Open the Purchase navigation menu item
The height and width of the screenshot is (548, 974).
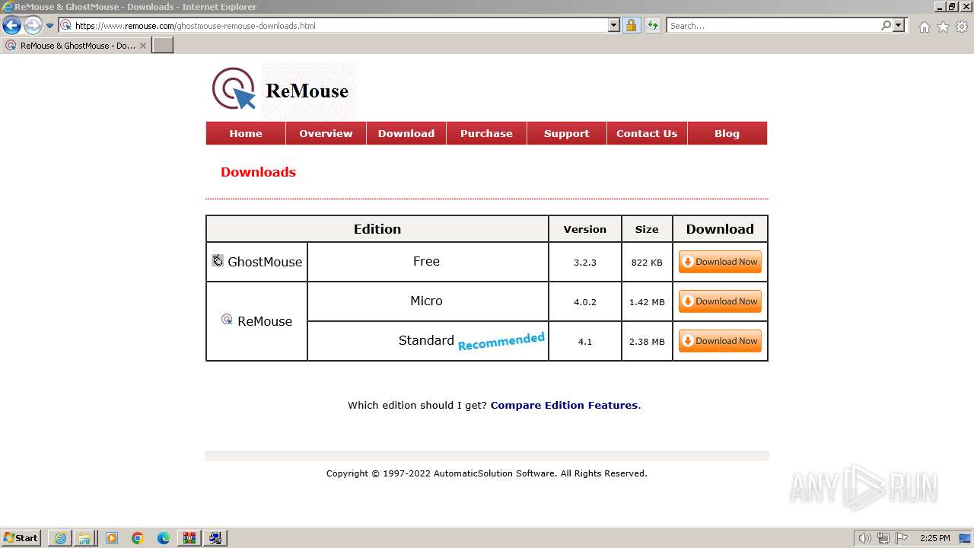(486, 133)
